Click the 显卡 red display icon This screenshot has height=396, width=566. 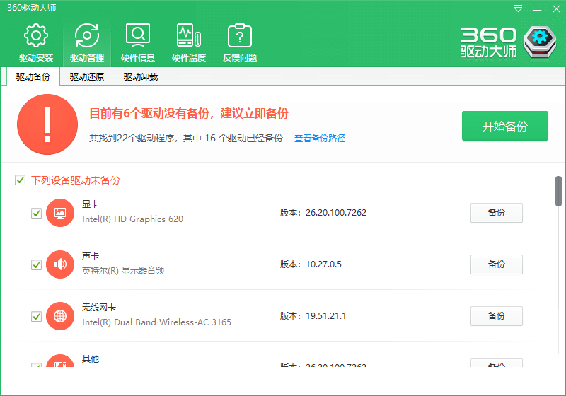pyautogui.click(x=60, y=213)
